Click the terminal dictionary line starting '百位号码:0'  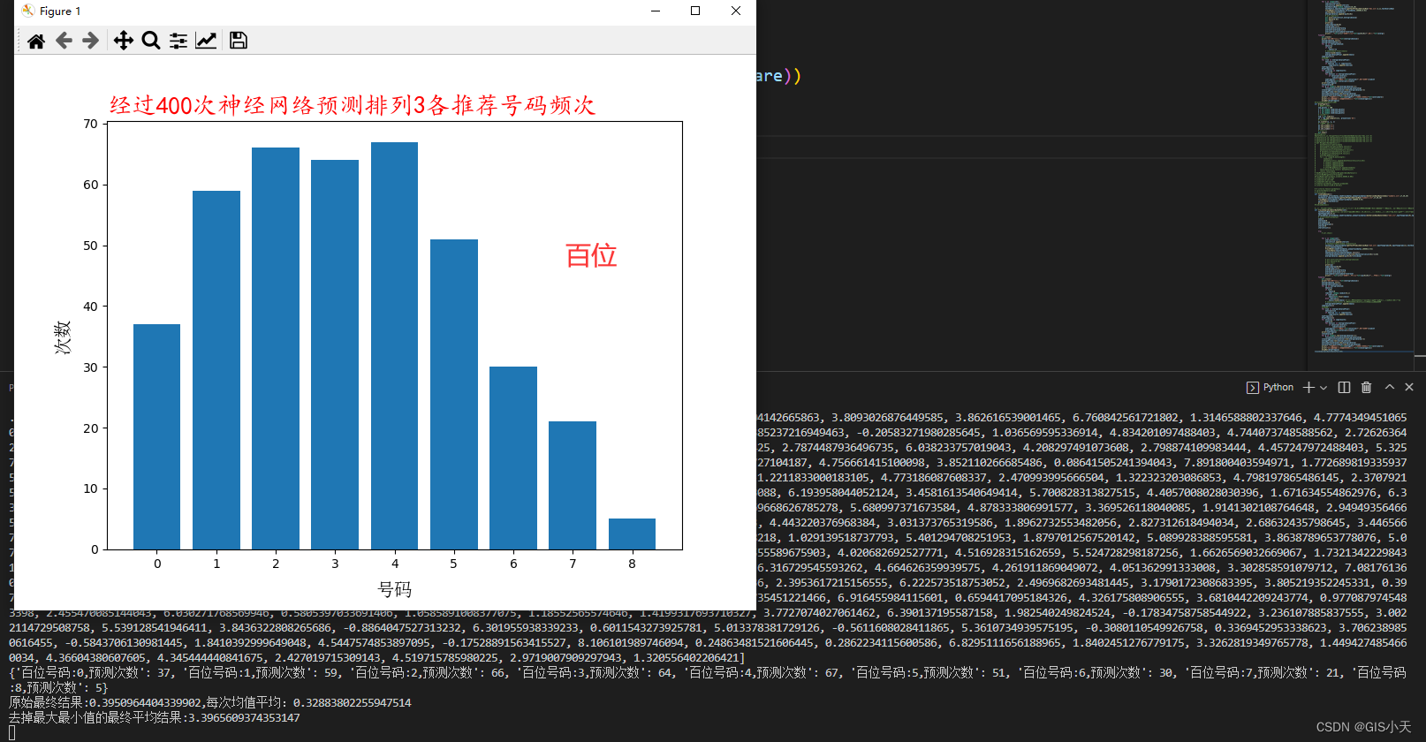[707, 679]
